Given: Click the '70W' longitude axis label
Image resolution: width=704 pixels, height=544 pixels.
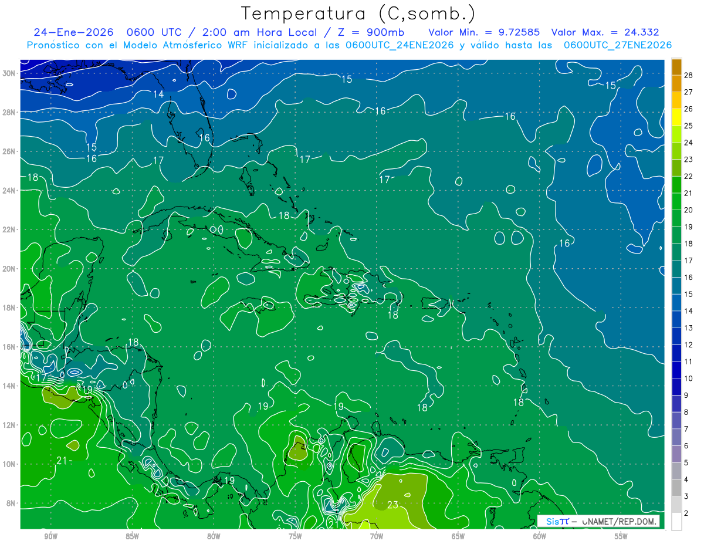Looking at the screenshot, I should click(377, 536).
